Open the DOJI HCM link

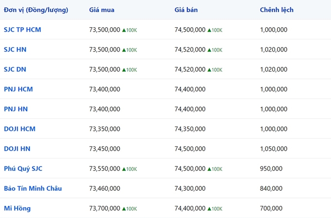(19, 129)
